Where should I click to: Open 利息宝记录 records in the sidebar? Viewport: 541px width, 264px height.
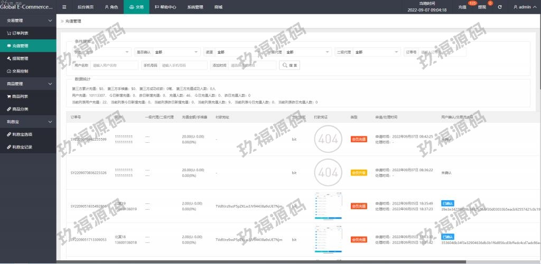coord(22,147)
